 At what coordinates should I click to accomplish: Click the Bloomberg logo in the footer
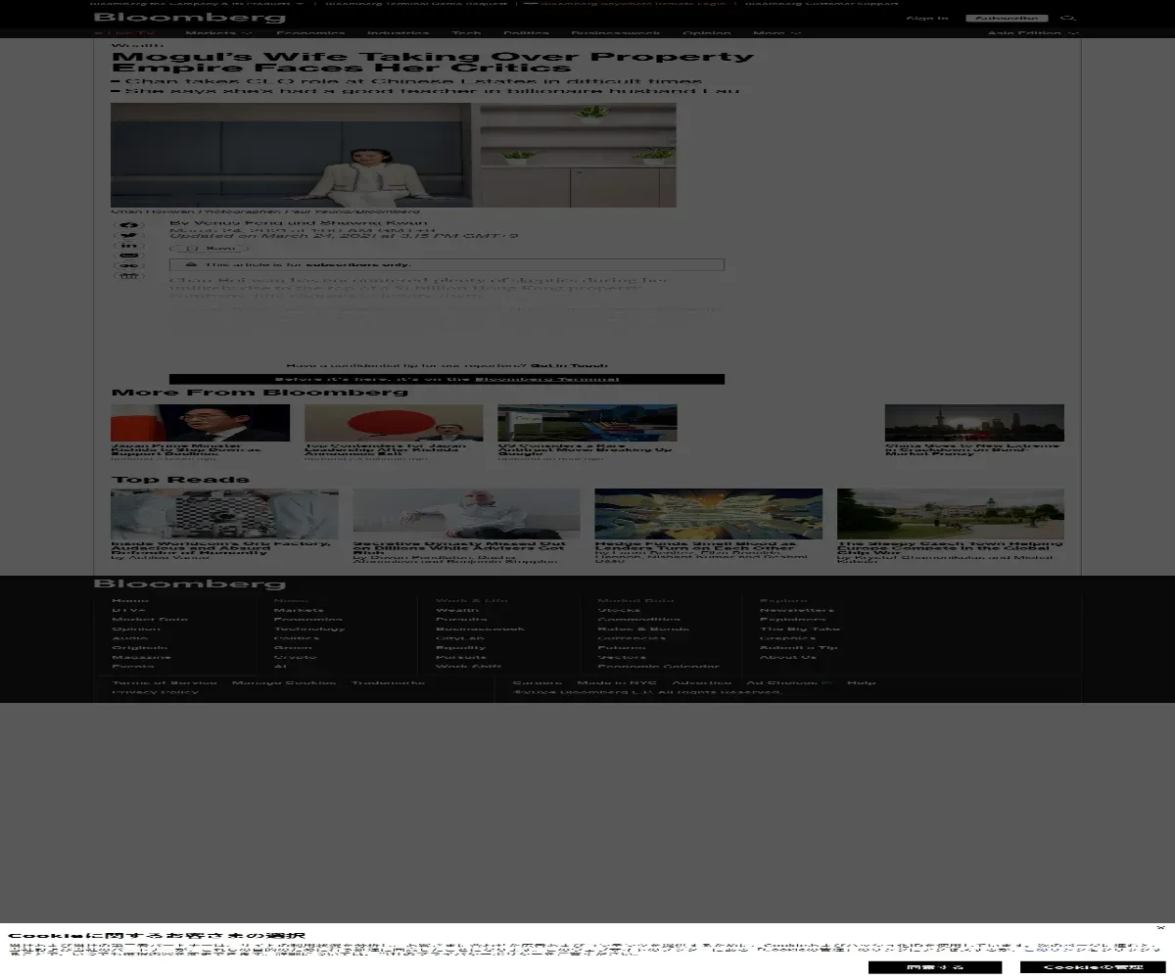[x=190, y=583]
